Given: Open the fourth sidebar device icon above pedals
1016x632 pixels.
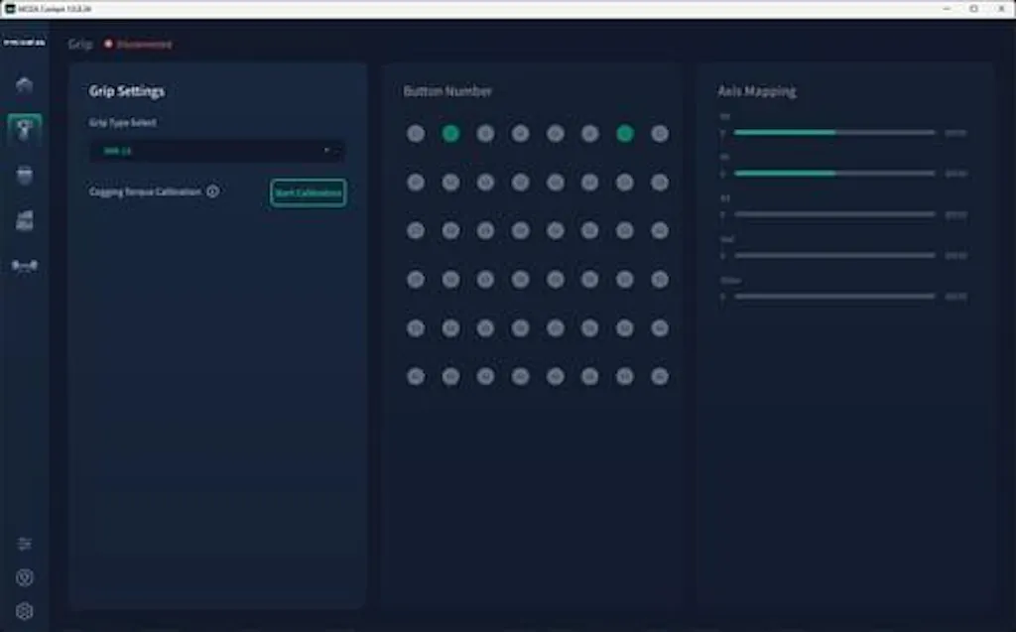Looking at the screenshot, I should [x=25, y=220].
